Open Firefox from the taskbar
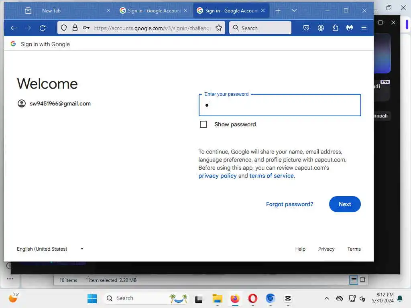Viewport: 411px width, 308px height. pos(235,298)
